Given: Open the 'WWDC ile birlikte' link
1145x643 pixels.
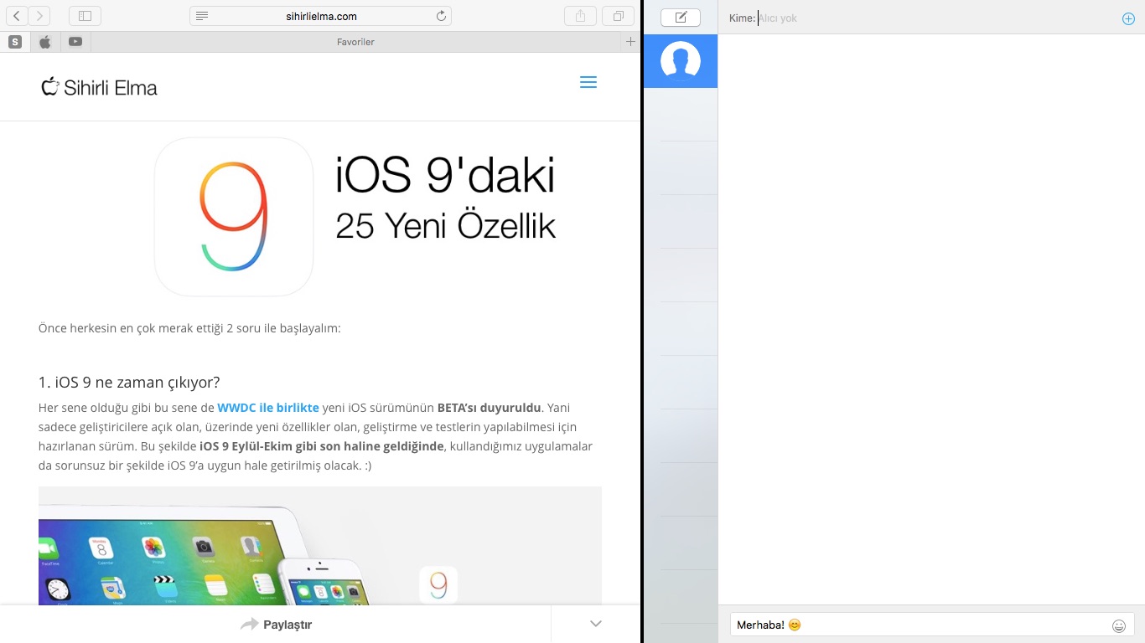Looking at the screenshot, I should 267,408.
